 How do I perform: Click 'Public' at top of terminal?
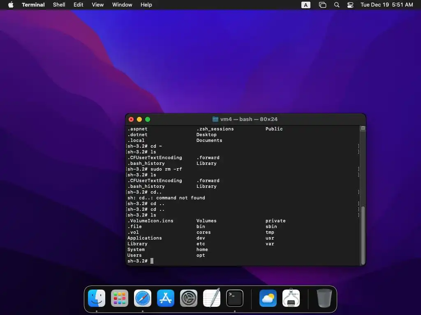274,129
